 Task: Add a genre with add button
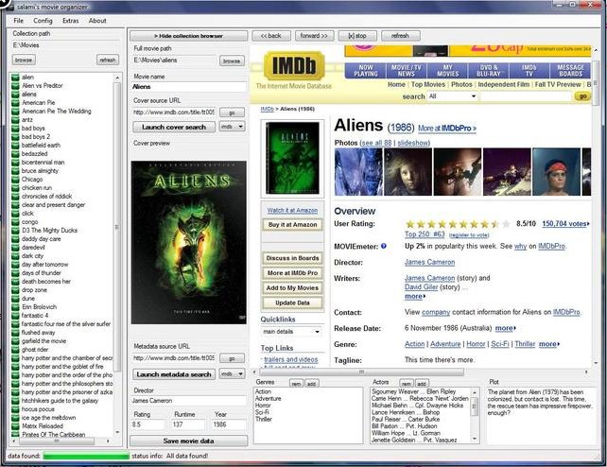(311, 384)
